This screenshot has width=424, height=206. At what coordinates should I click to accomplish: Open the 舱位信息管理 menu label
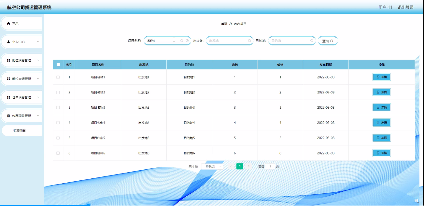click(x=21, y=60)
